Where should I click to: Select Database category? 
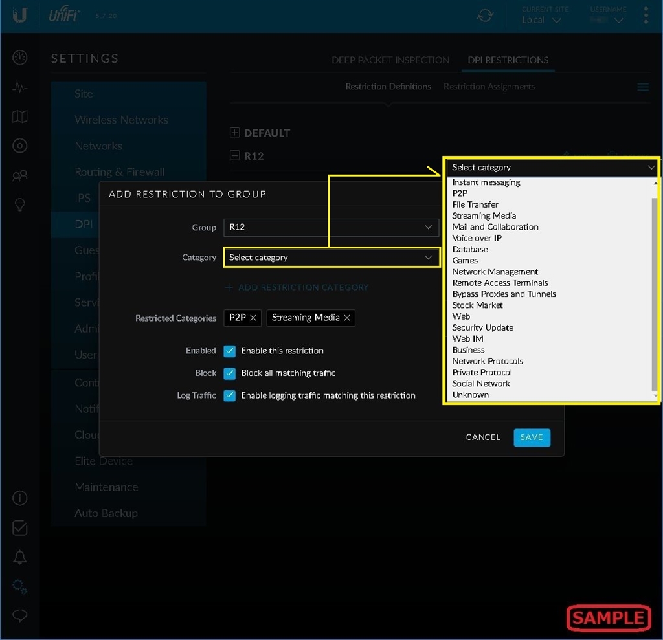point(470,249)
